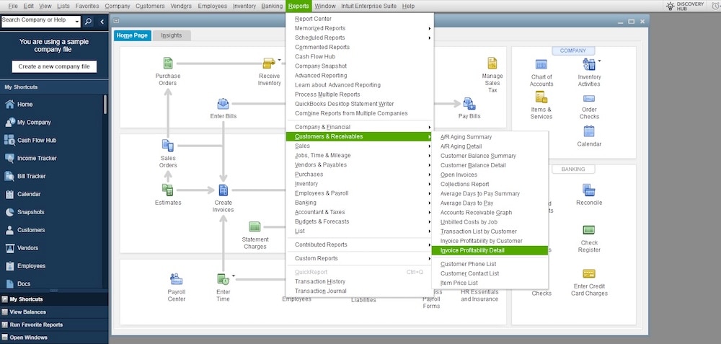Open Manage Sales Tax icon
This screenshot has height=344, width=721.
tap(492, 63)
